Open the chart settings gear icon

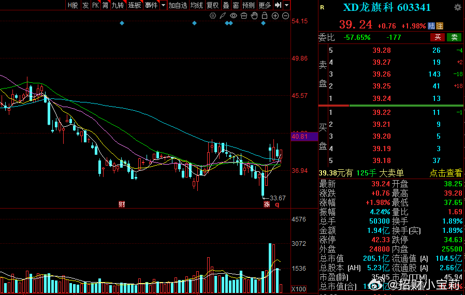pos(213,16)
